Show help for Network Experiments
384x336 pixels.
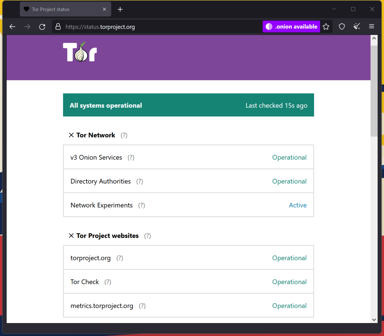tap(142, 205)
